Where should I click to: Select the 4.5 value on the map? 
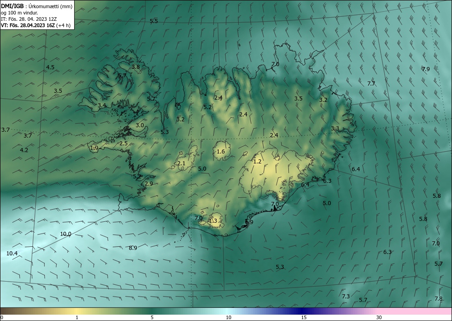(x=50, y=67)
